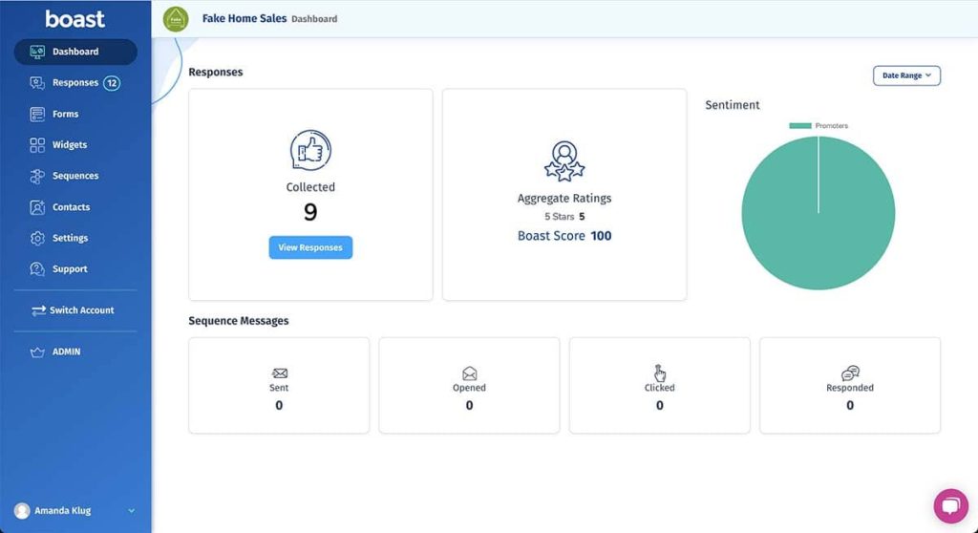
Task: Click the Fake Home Sales green logo
Action: (176, 19)
